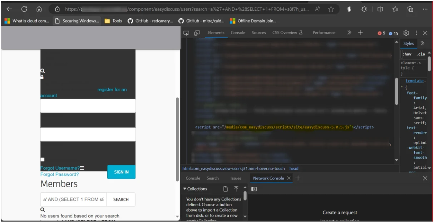This screenshot has height=223, width=434.
Task: Click the username input field above password field
Action: (88, 106)
